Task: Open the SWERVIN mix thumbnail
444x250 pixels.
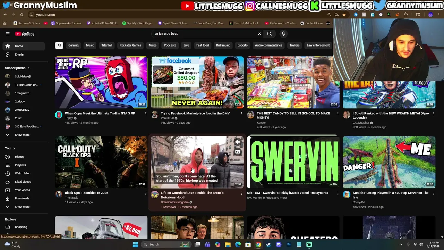Action: pyautogui.click(x=293, y=162)
